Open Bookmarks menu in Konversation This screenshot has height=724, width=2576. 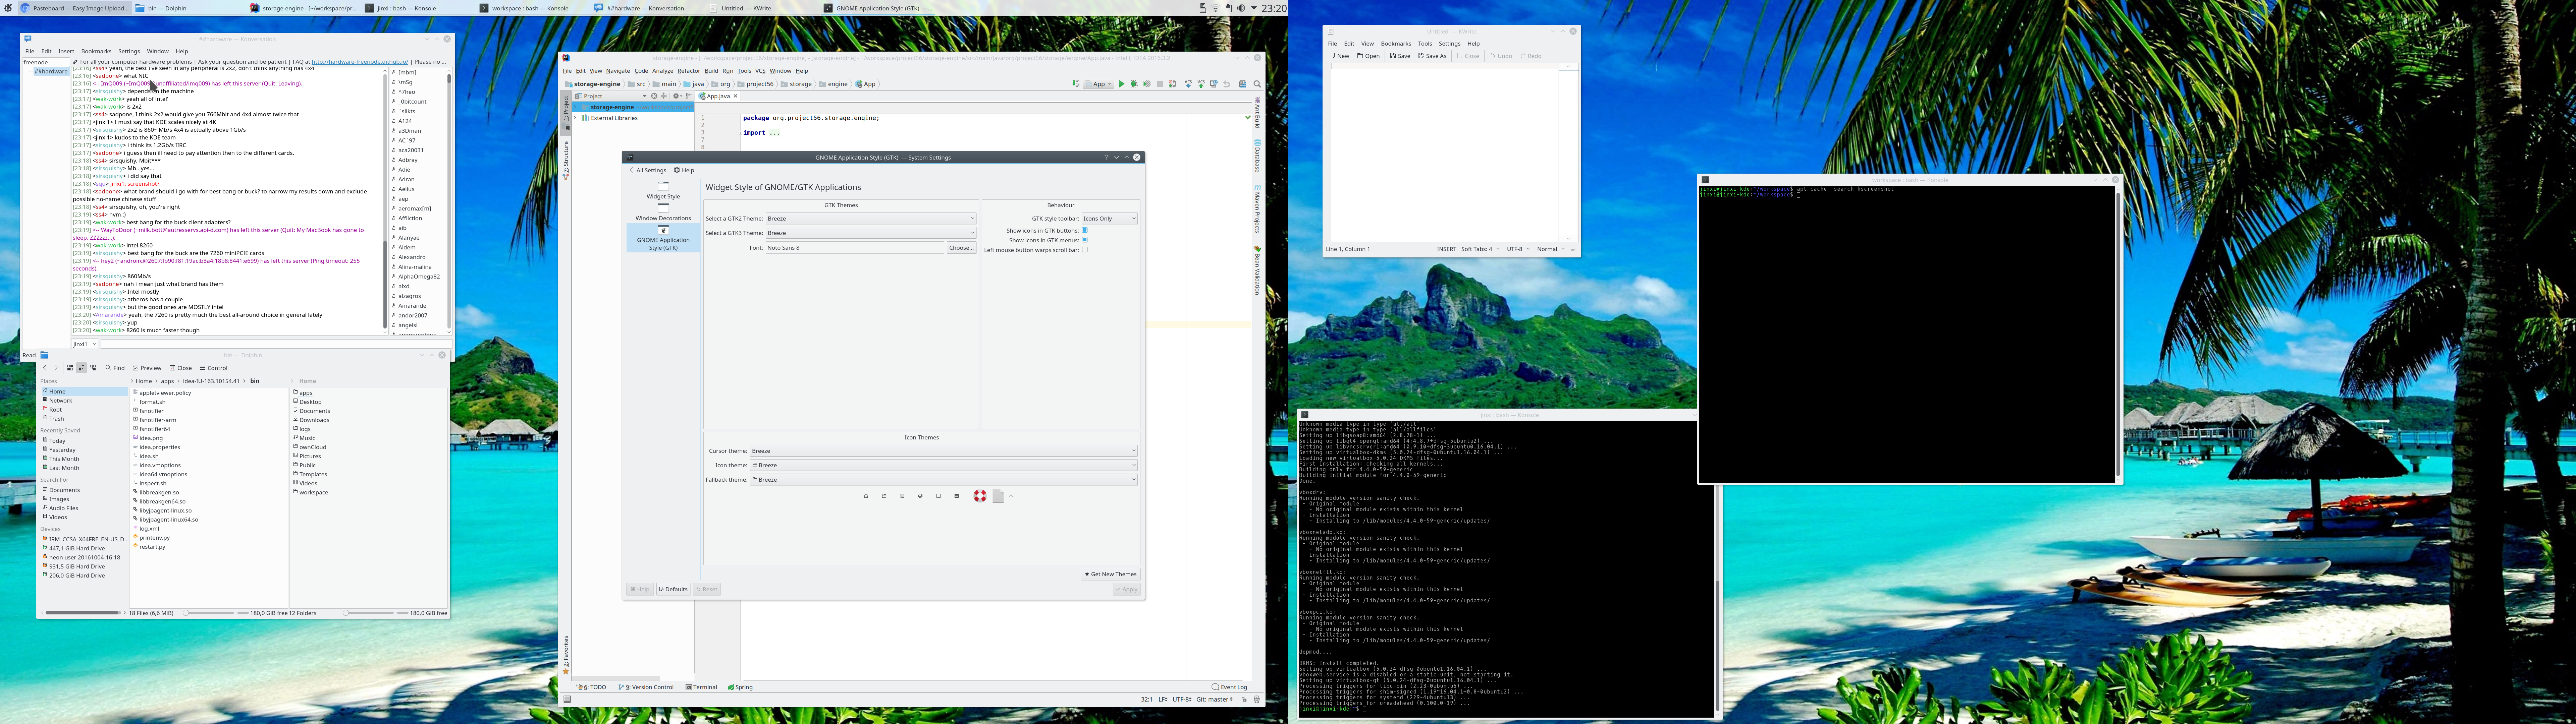coord(96,51)
